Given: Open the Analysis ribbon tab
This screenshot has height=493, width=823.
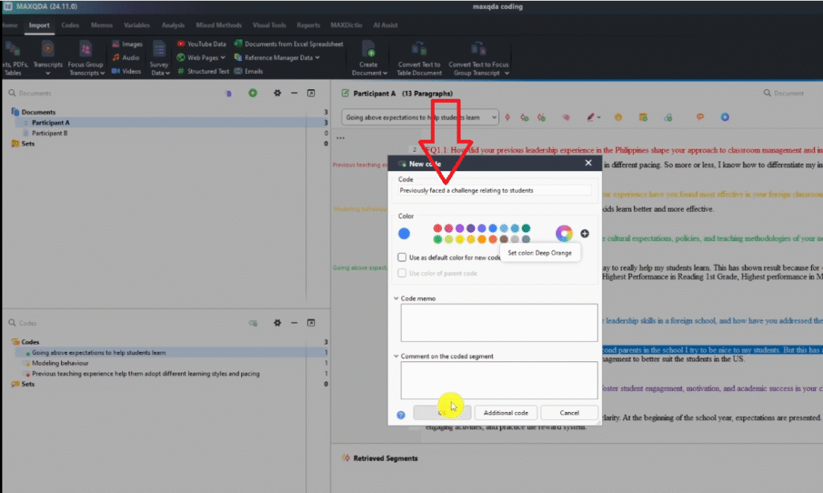Looking at the screenshot, I should tap(173, 25).
